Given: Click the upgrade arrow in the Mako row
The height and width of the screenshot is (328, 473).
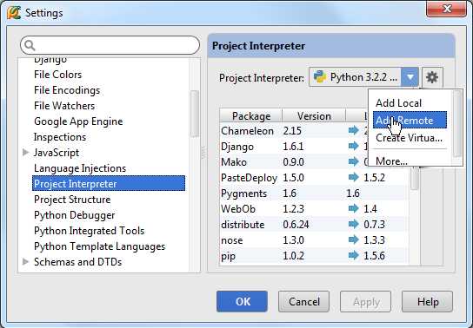Looking at the screenshot, I should [354, 161].
